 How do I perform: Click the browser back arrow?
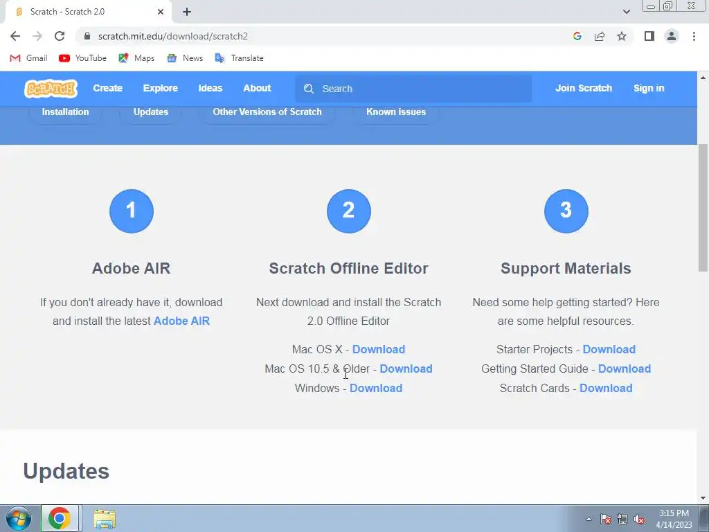[x=15, y=36]
